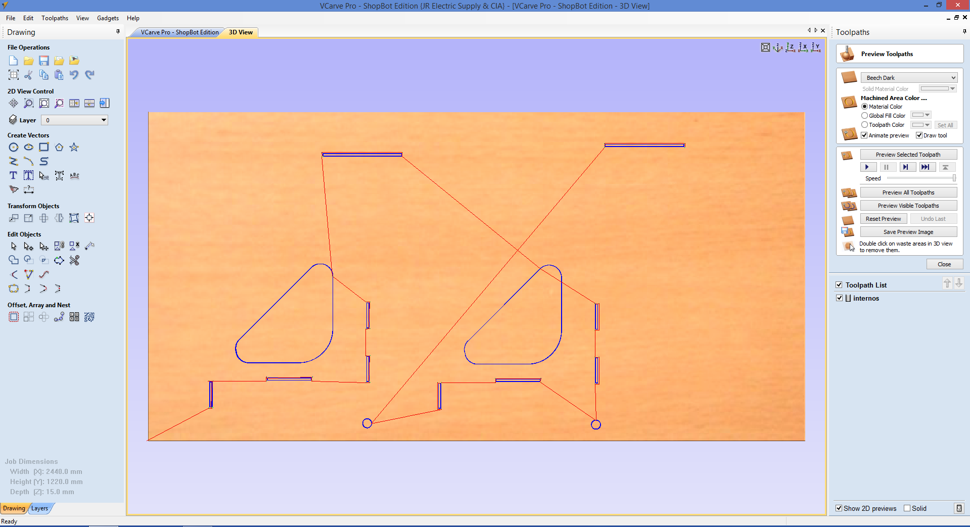Select the Draw Rectangle tool
This screenshot has height=527, width=970.
[44, 147]
